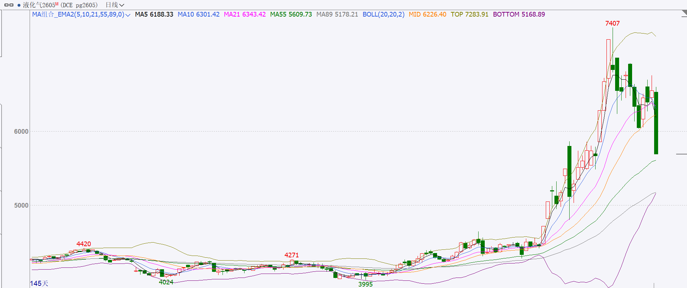Select the 液化气2605 contract name
The height and width of the screenshot is (288, 687).
[39, 5]
